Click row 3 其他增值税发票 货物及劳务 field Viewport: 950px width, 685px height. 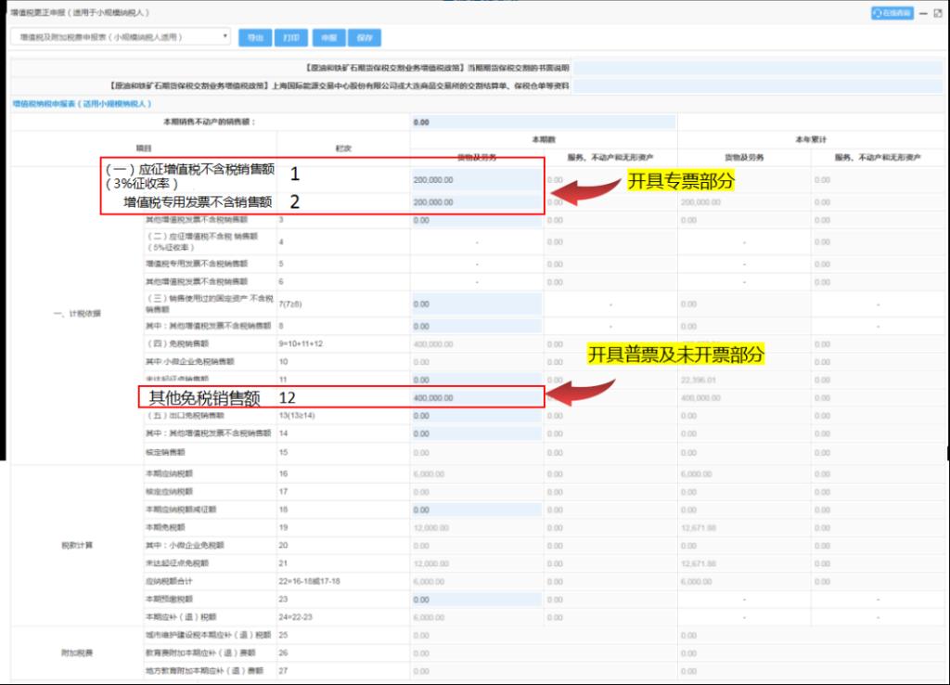coord(475,221)
